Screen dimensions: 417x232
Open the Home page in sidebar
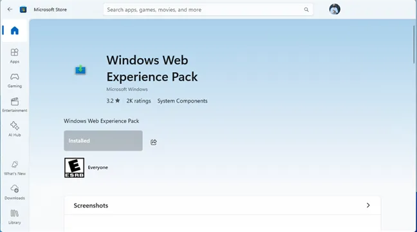coord(15,31)
